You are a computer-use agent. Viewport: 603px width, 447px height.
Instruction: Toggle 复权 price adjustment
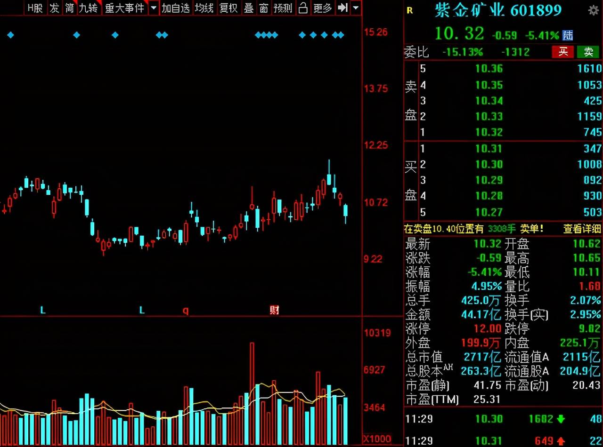click(228, 8)
